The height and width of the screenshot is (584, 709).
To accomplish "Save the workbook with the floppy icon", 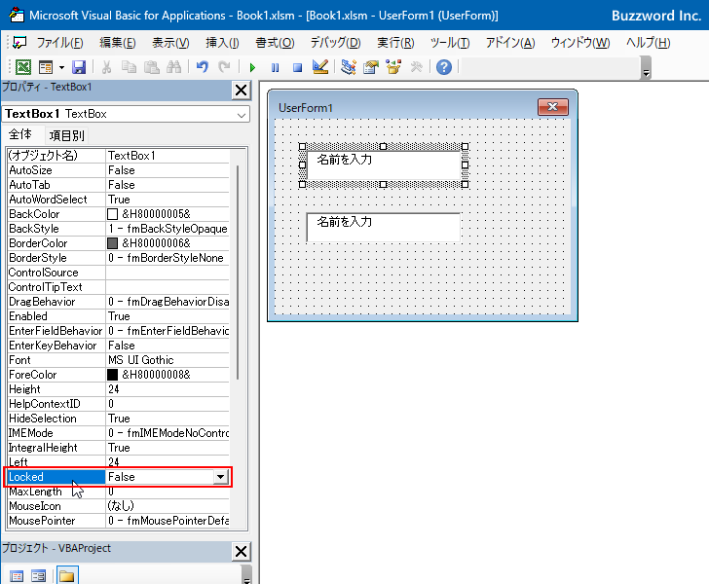I will [79, 67].
